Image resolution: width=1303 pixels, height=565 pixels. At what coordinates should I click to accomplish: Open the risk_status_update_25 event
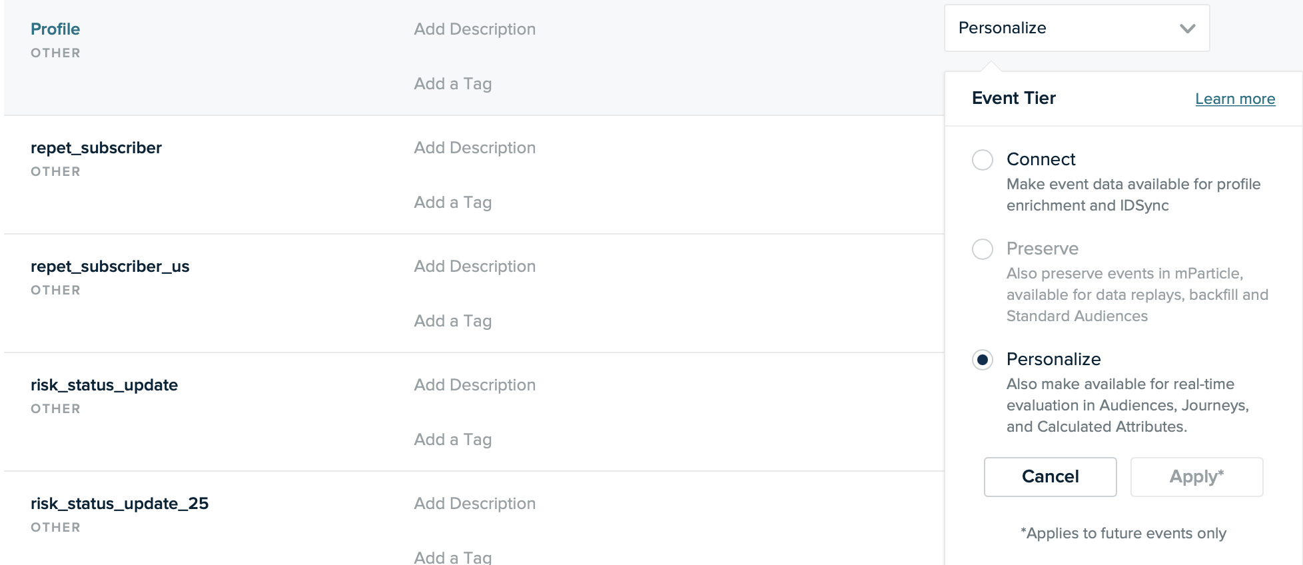pyautogui.click(x=119, y=504)
